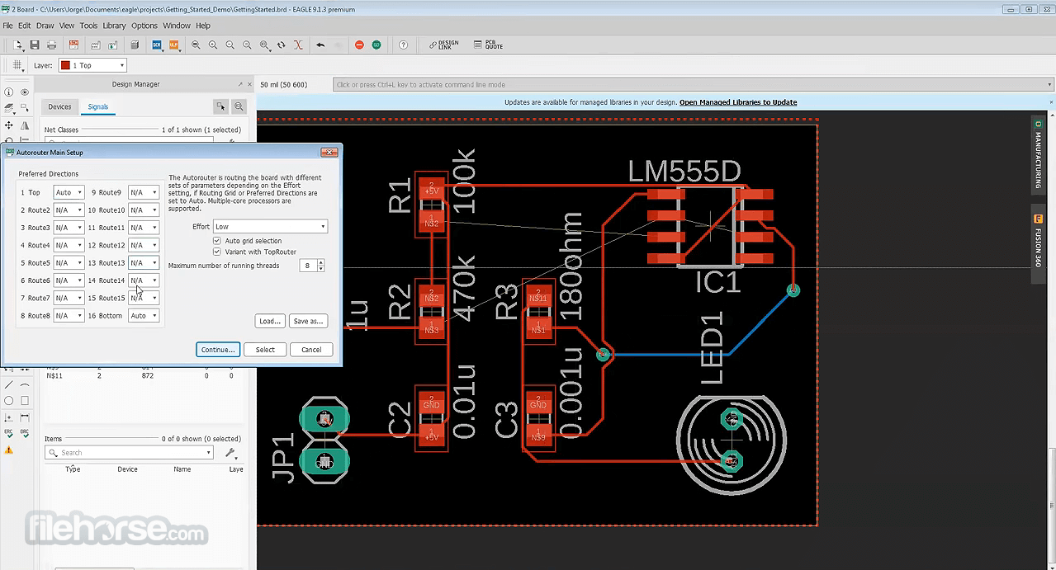Run script using the SCR icon
This screenshot has width=1056, height=570.
(x=157, y=45)
